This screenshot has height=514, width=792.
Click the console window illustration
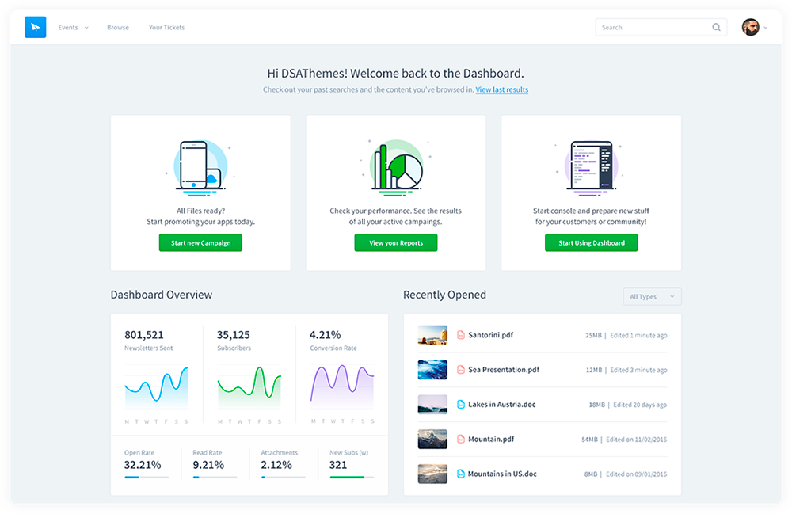pyautogui.click(x=592, y=166)
